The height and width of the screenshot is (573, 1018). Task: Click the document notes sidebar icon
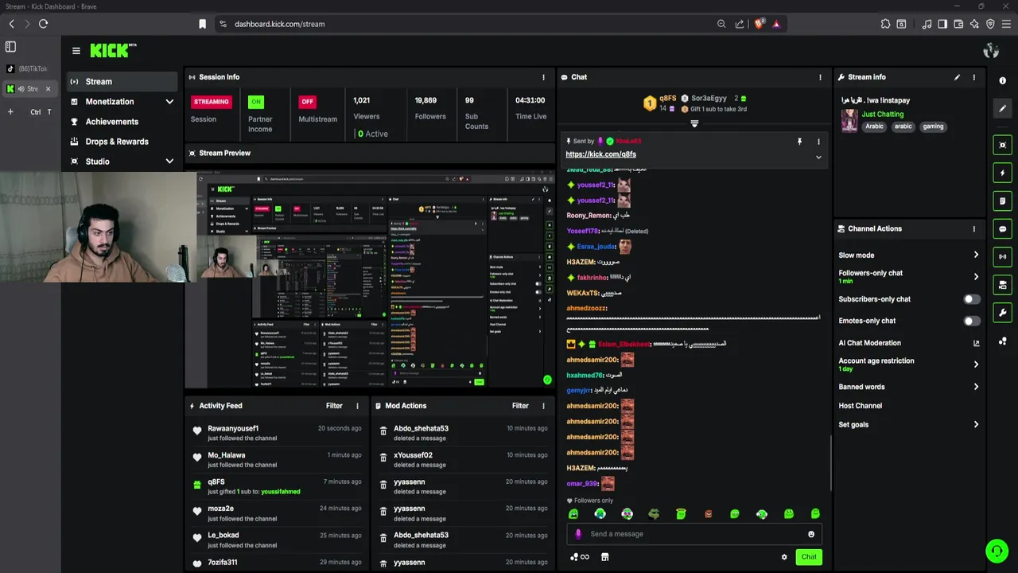point(1002,201)
